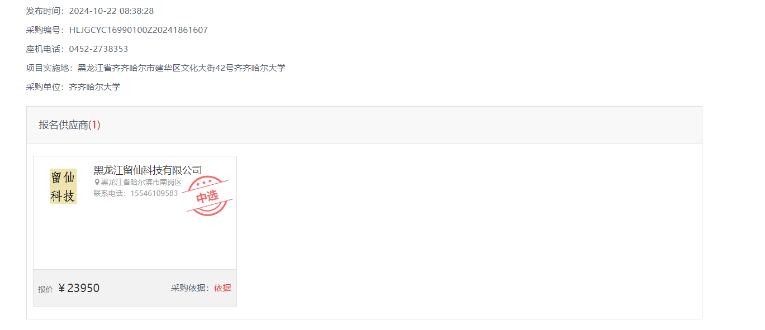Image resolution: width=765 pixels, height=330 pixels.
Task: Click purchase number HLJGCYC16990100Z20241861607
Action: [x=139, y=30]
